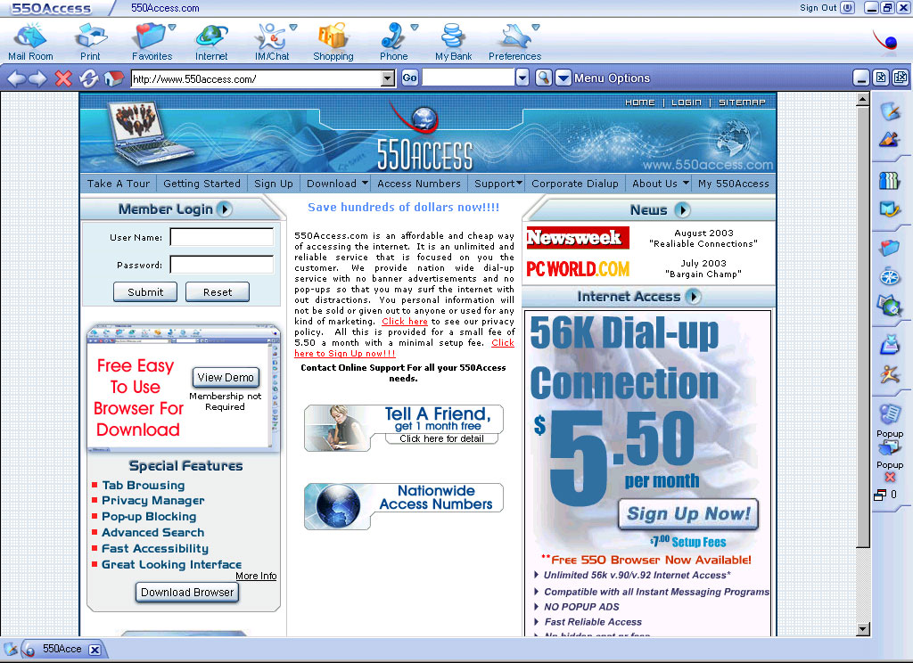This screenshot has height=663, width=913.
Task: Click the sidebar globe search icon
Action: click(890, 305)
